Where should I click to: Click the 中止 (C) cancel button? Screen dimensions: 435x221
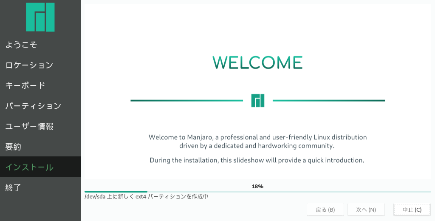pyautogui.click(x=412, y=210)
